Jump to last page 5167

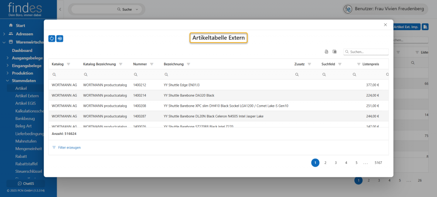378,163
